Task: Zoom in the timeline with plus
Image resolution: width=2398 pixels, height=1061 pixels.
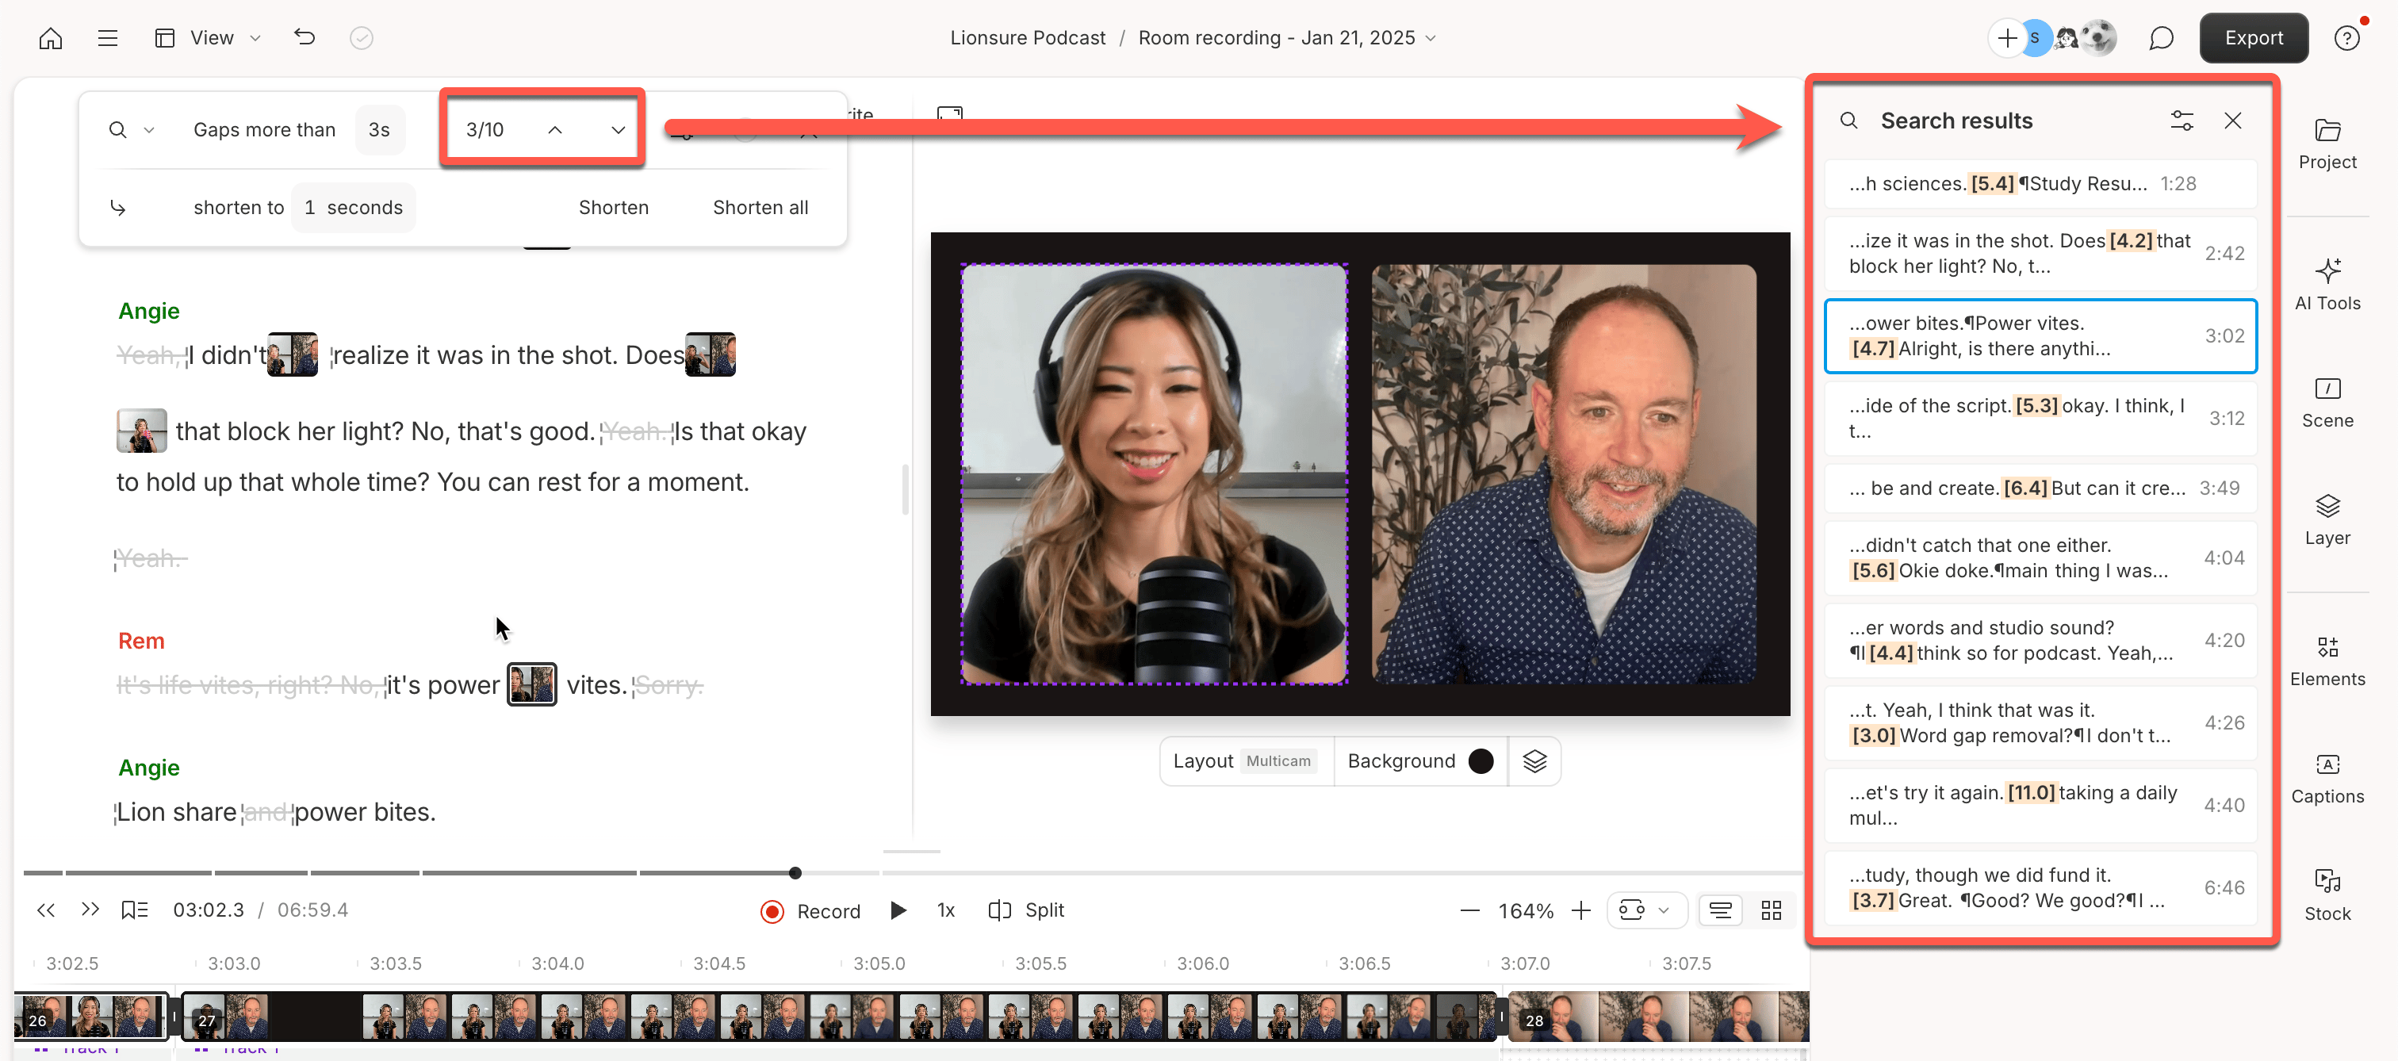Action: [1580, 910]
